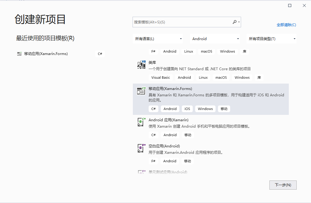Click the 空白应用(Android) F# template icon

(x=141, y=148)
